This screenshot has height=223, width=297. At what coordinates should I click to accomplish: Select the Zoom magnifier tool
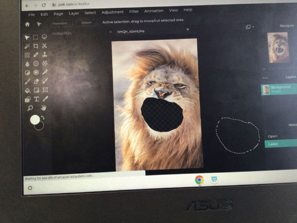coord(30,108)
